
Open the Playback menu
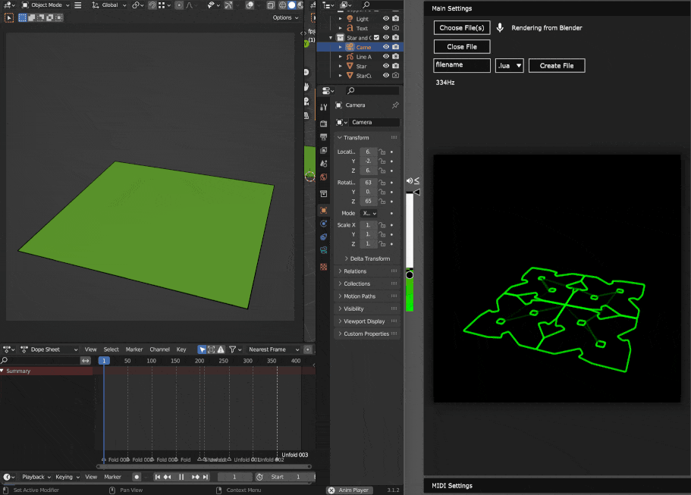[33, 477]
